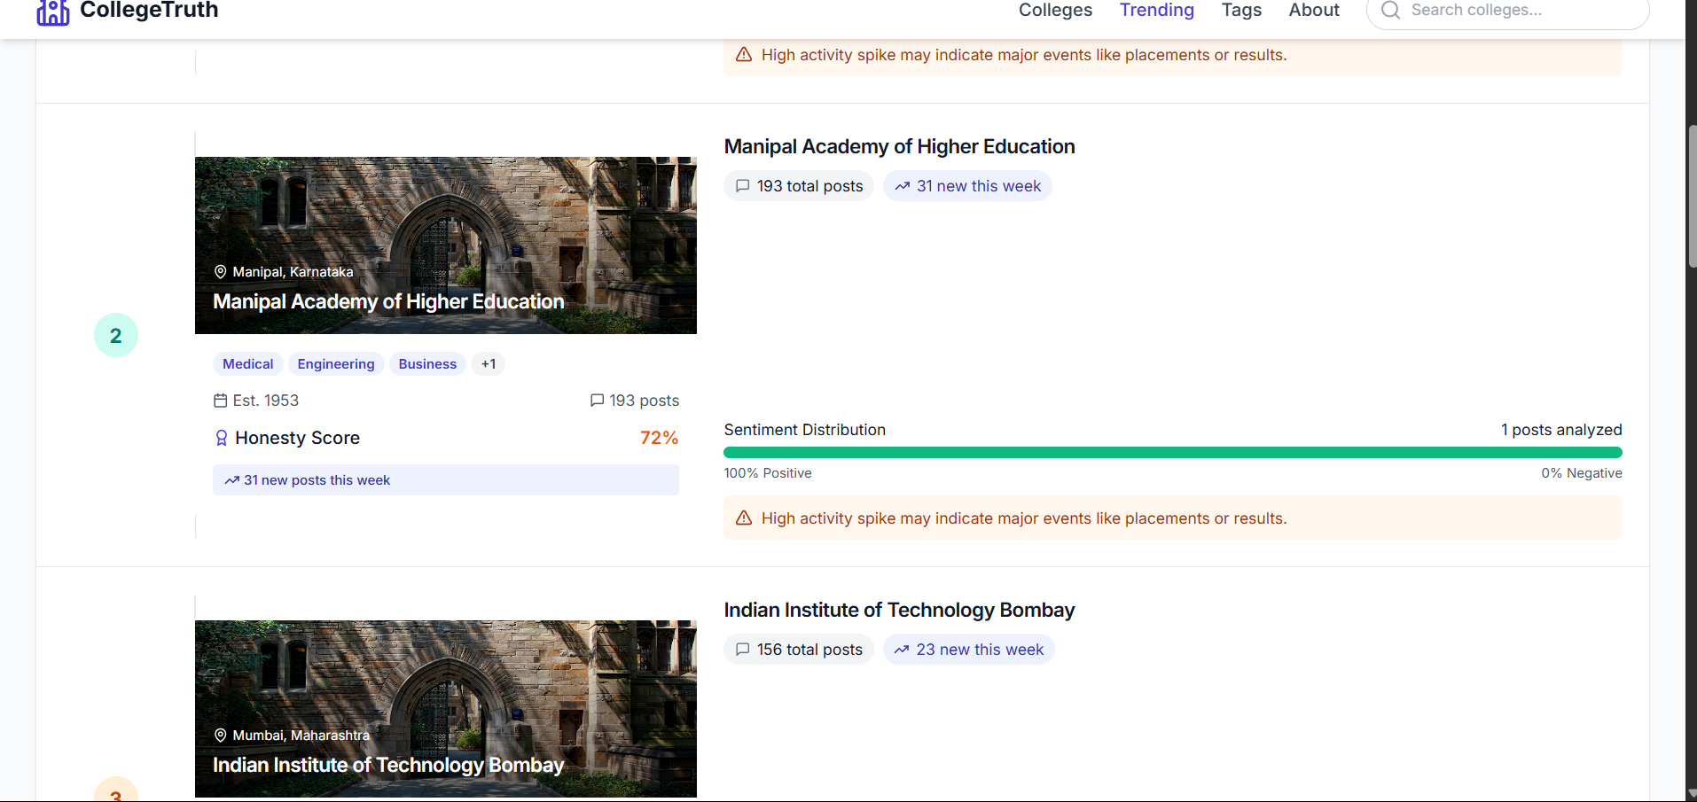Click the trending arrow icon in 31 new this week
This screenshot has height=802, width=1697.
coord(903,186)
